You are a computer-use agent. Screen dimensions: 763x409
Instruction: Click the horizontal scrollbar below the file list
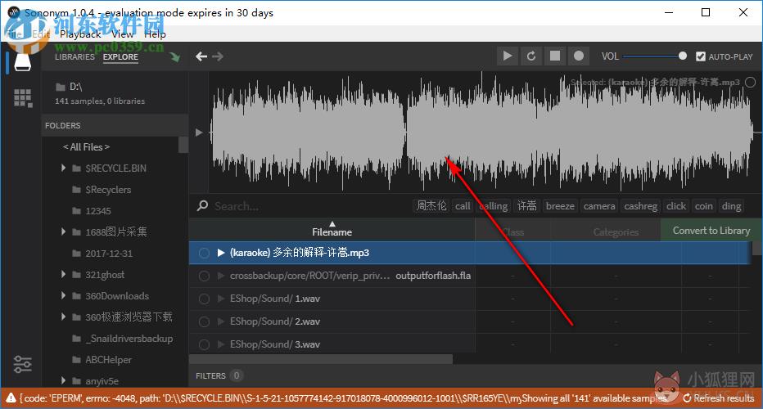(321, 359)
